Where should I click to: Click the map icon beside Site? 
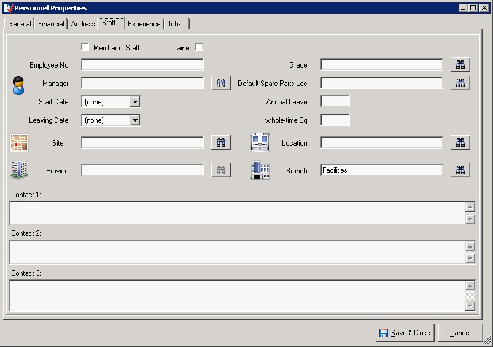(19, 142)
